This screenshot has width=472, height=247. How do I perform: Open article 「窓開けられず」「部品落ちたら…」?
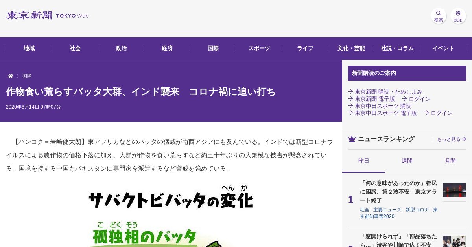click(x=398, y=240)
